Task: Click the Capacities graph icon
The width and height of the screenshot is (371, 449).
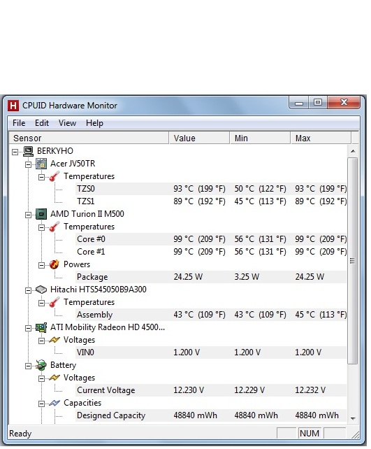Action: pos(54,403)
